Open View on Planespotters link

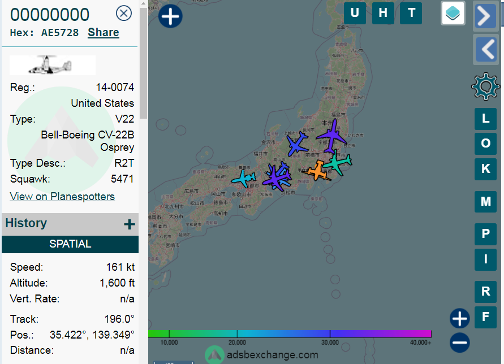(x=62, y=196)
